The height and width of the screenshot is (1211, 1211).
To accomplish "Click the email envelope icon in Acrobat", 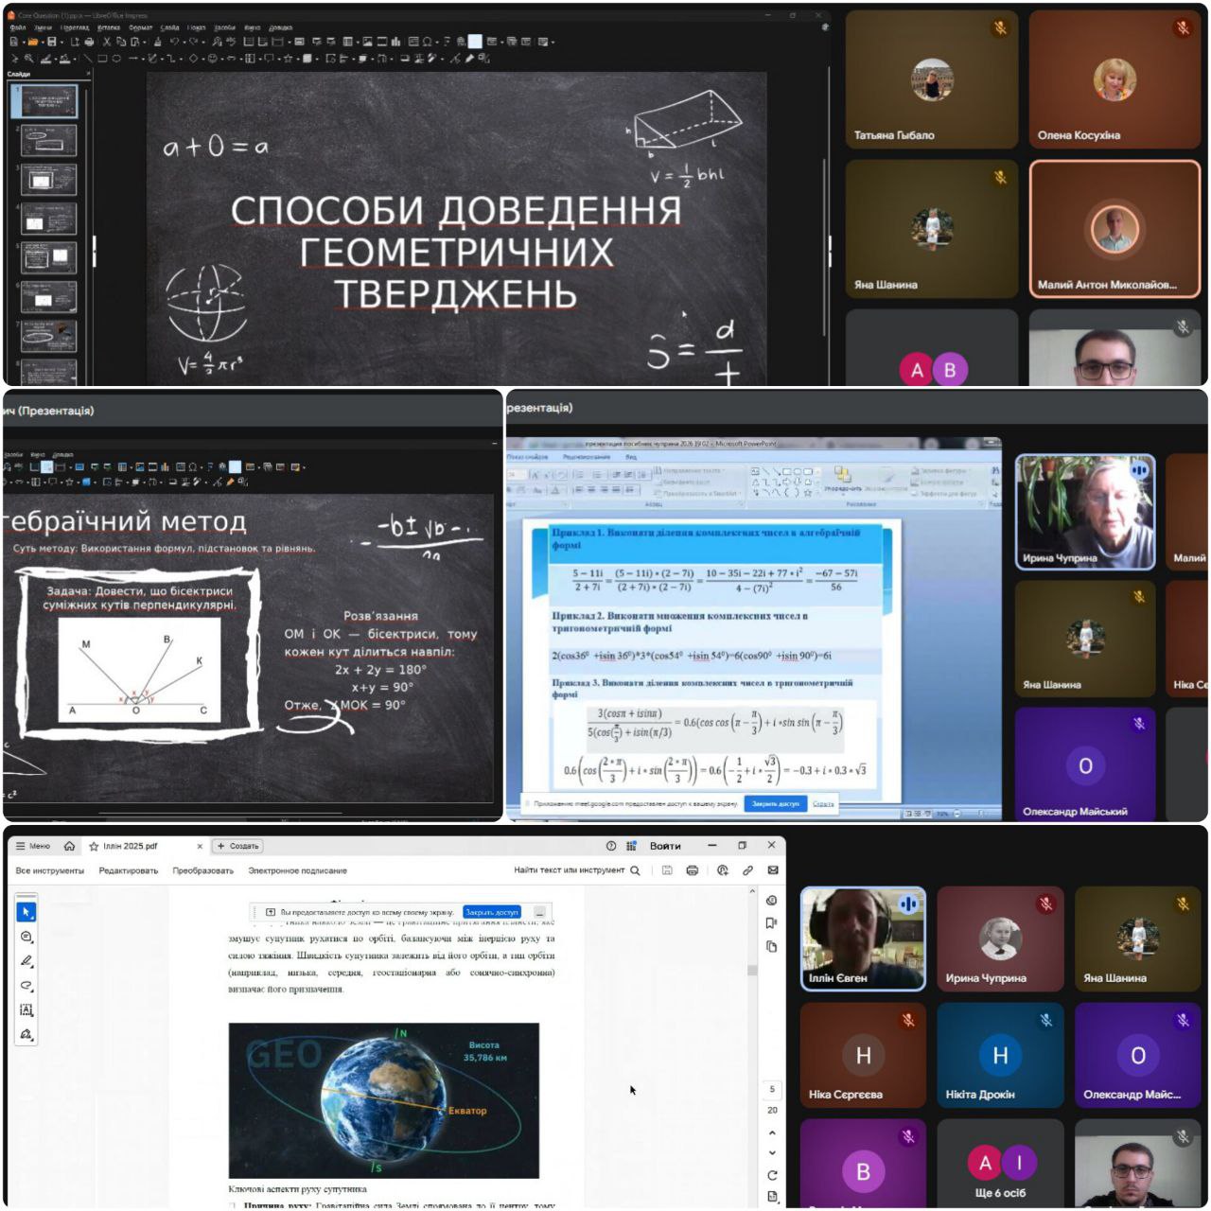I will point(773,870).
